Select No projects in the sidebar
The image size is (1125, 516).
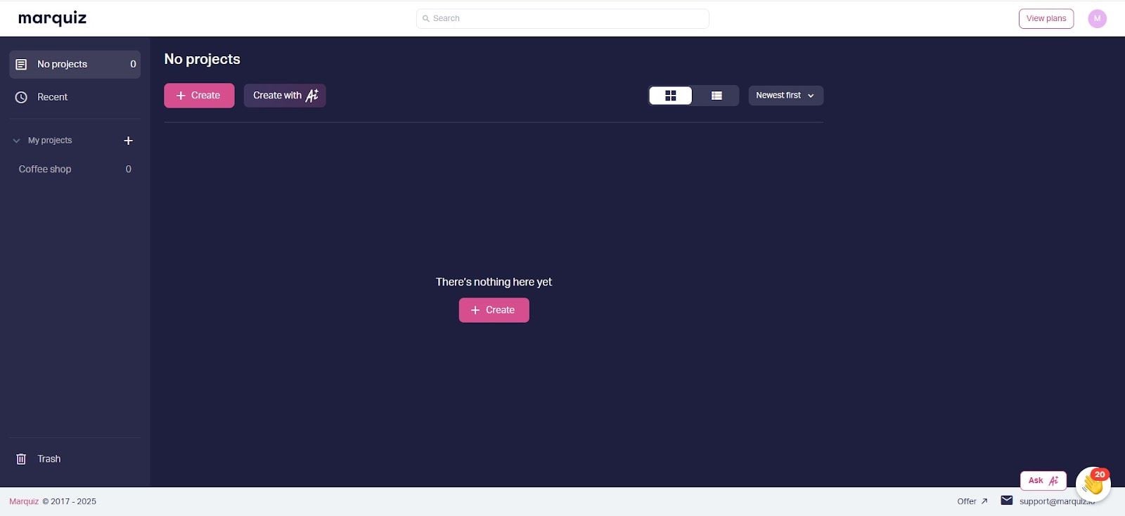[x=75, y=64]
